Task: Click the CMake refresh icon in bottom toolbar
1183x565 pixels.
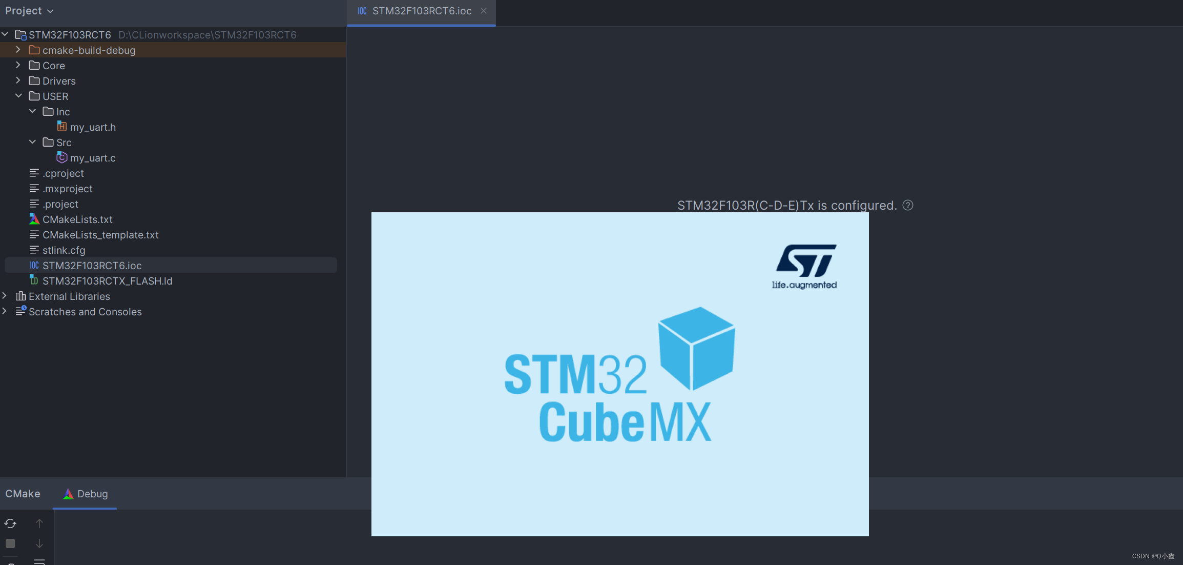Action: point(10,522)
